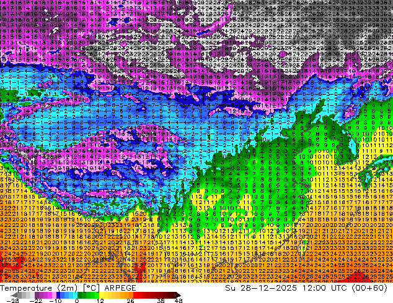Click the '[°C]' unit label
This screenshot has width=393, height=303.
click(91, 288)
